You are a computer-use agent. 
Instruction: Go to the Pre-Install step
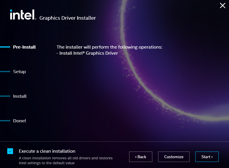(24, 47)
